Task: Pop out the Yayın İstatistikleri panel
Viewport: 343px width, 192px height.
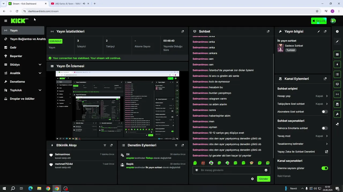Action: tap(182, 31)
